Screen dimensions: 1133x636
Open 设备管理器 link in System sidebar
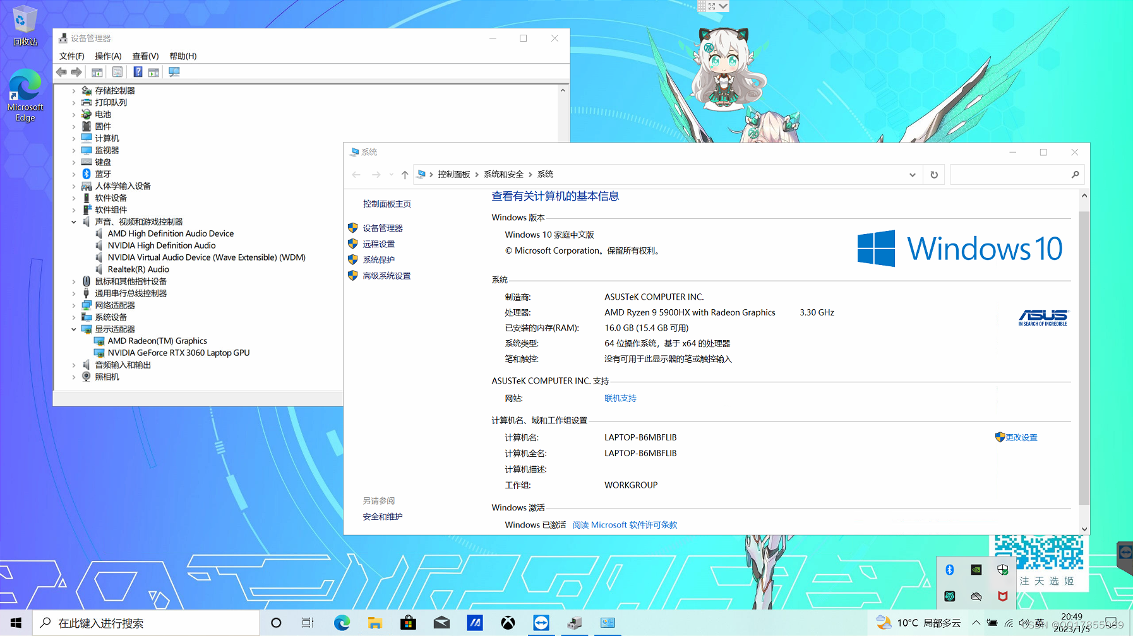[383, 228]
